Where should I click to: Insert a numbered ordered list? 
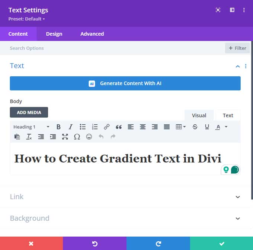pyautogui.click(x=95, y=127)
